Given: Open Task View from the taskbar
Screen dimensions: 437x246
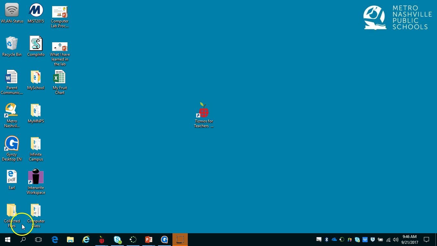Looking at the screenshot, I should click(x=38, y=240).
